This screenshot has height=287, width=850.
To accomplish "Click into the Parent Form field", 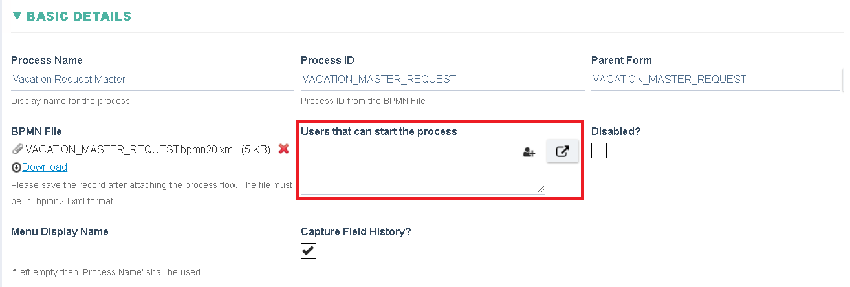I will [715, 80].
